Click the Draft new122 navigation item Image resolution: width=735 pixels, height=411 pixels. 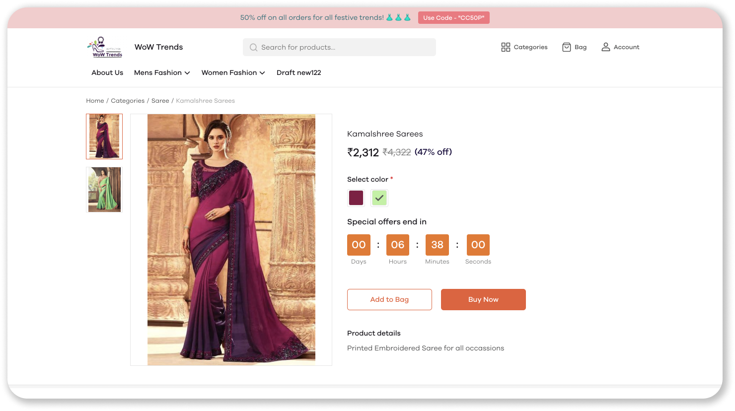coord(298,72)
